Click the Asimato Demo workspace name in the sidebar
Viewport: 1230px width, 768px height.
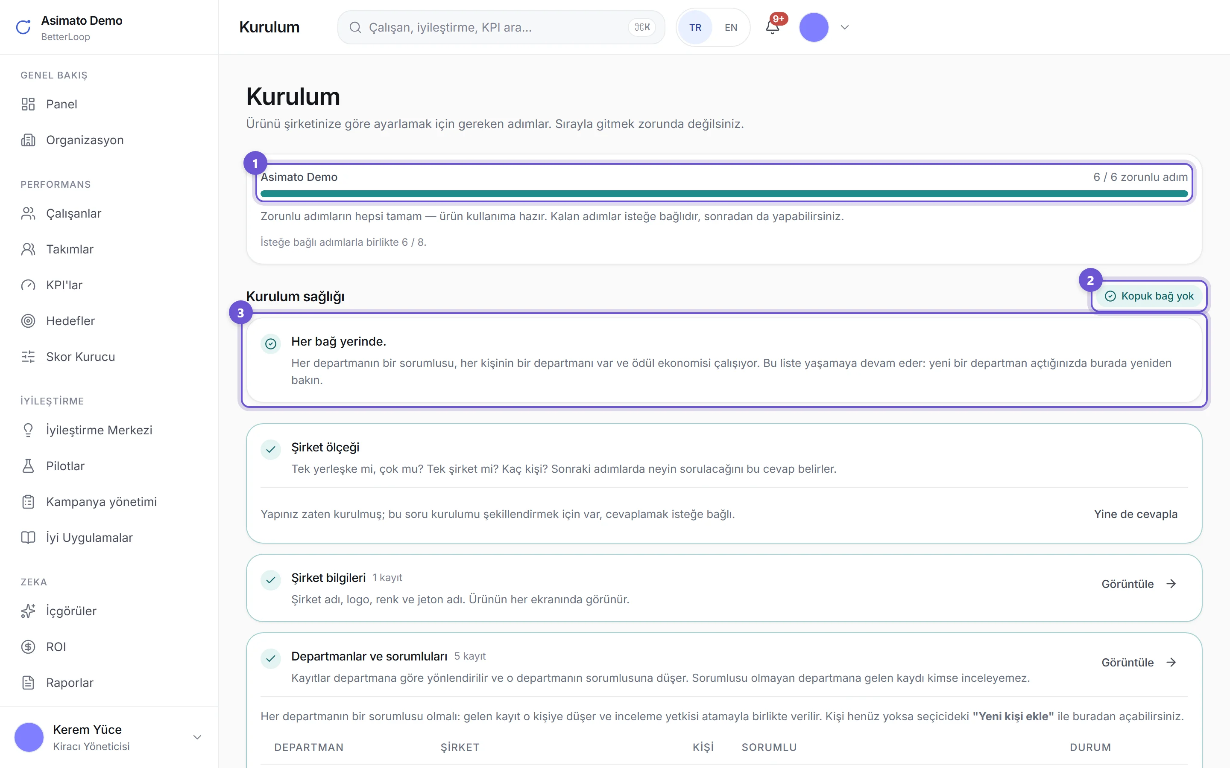[x=82, y=21]
